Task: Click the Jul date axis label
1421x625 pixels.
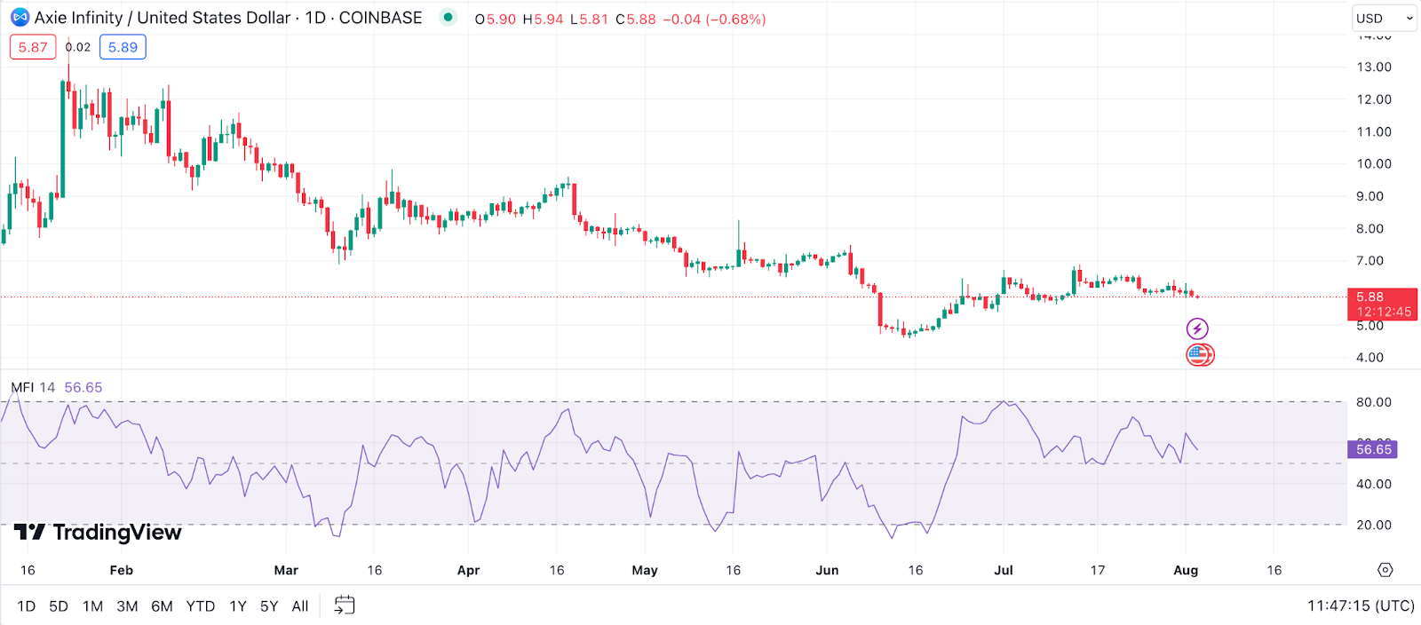Action: [1004, 570]
